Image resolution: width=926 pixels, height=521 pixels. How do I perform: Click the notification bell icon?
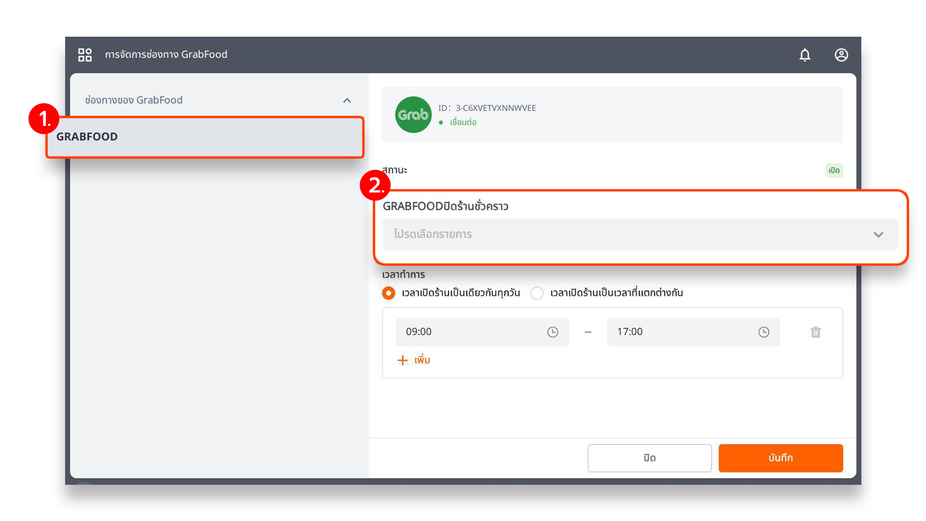[x=803, y=54]
